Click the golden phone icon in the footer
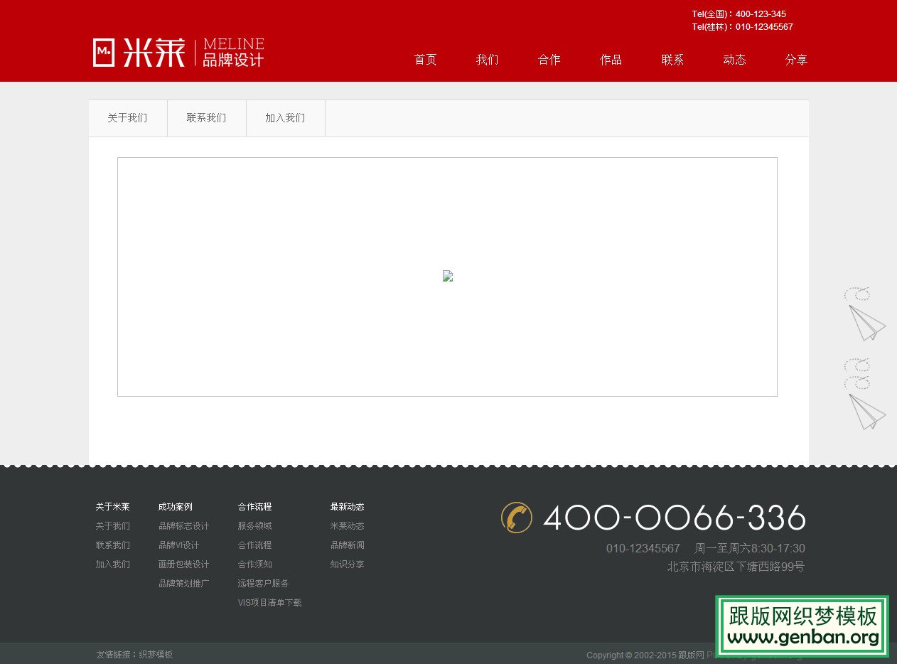Screen dimensions: 897x664 point(517,518)
